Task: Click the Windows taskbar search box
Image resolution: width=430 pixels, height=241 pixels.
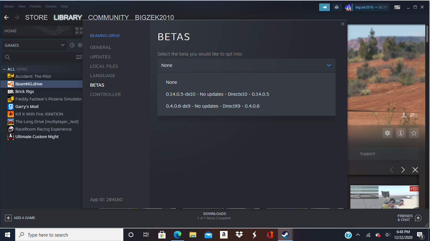Action: click(x=69, y=235)
